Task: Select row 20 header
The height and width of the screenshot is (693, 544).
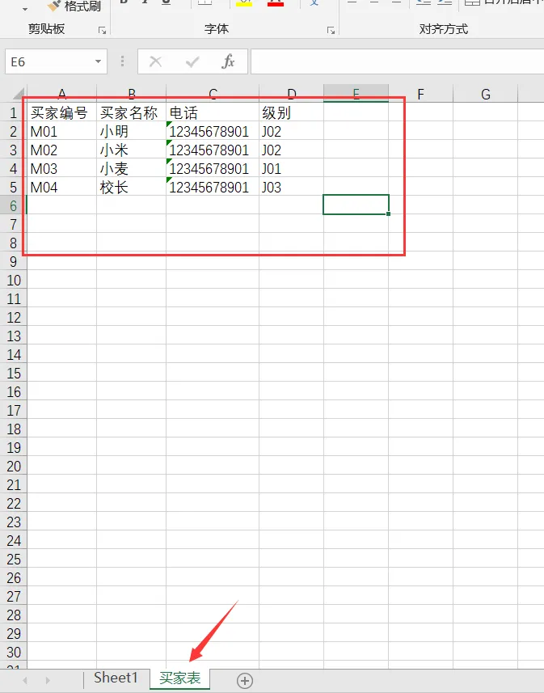Action: pyautogui.click(x=13, y=466)
